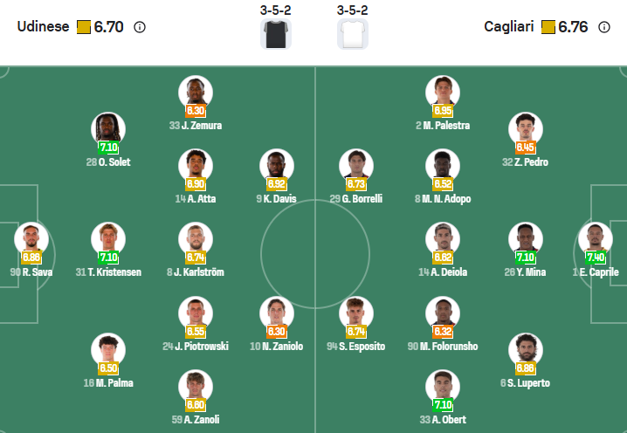Click the Cagliari team name

pyautogui.click(x=510, y=27)
